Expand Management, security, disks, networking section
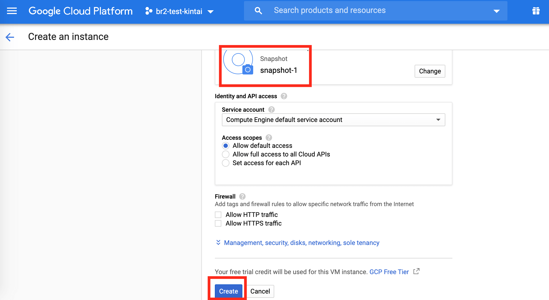This screenshot has height=300, width=549. (301, 243)
